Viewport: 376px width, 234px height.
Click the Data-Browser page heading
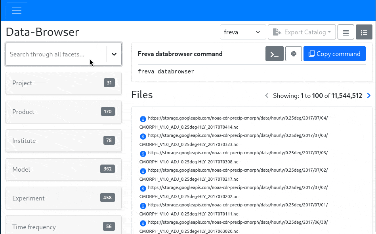[42, 32]
